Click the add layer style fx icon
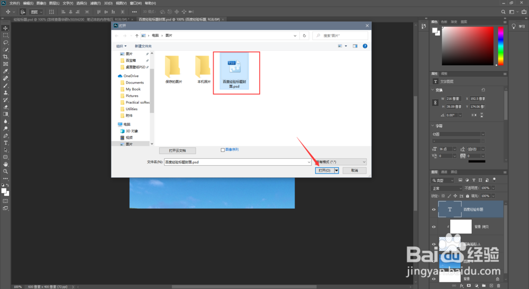 [x=461, y=286]
